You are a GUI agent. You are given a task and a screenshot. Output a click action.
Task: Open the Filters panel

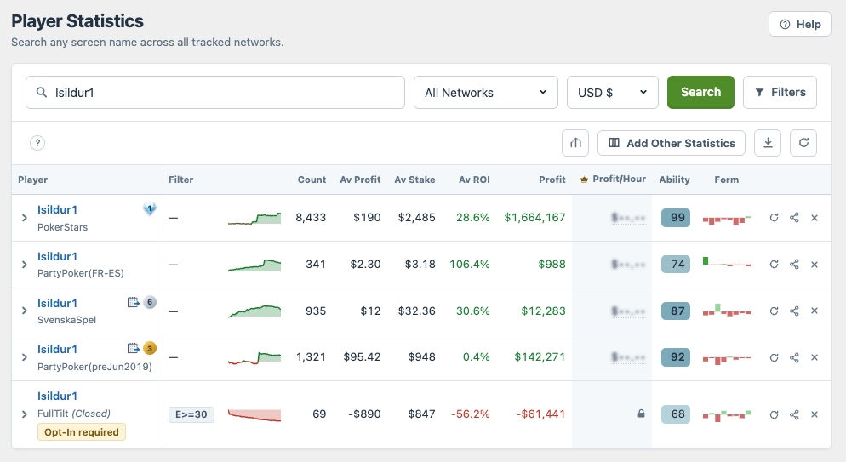point(780,92)
